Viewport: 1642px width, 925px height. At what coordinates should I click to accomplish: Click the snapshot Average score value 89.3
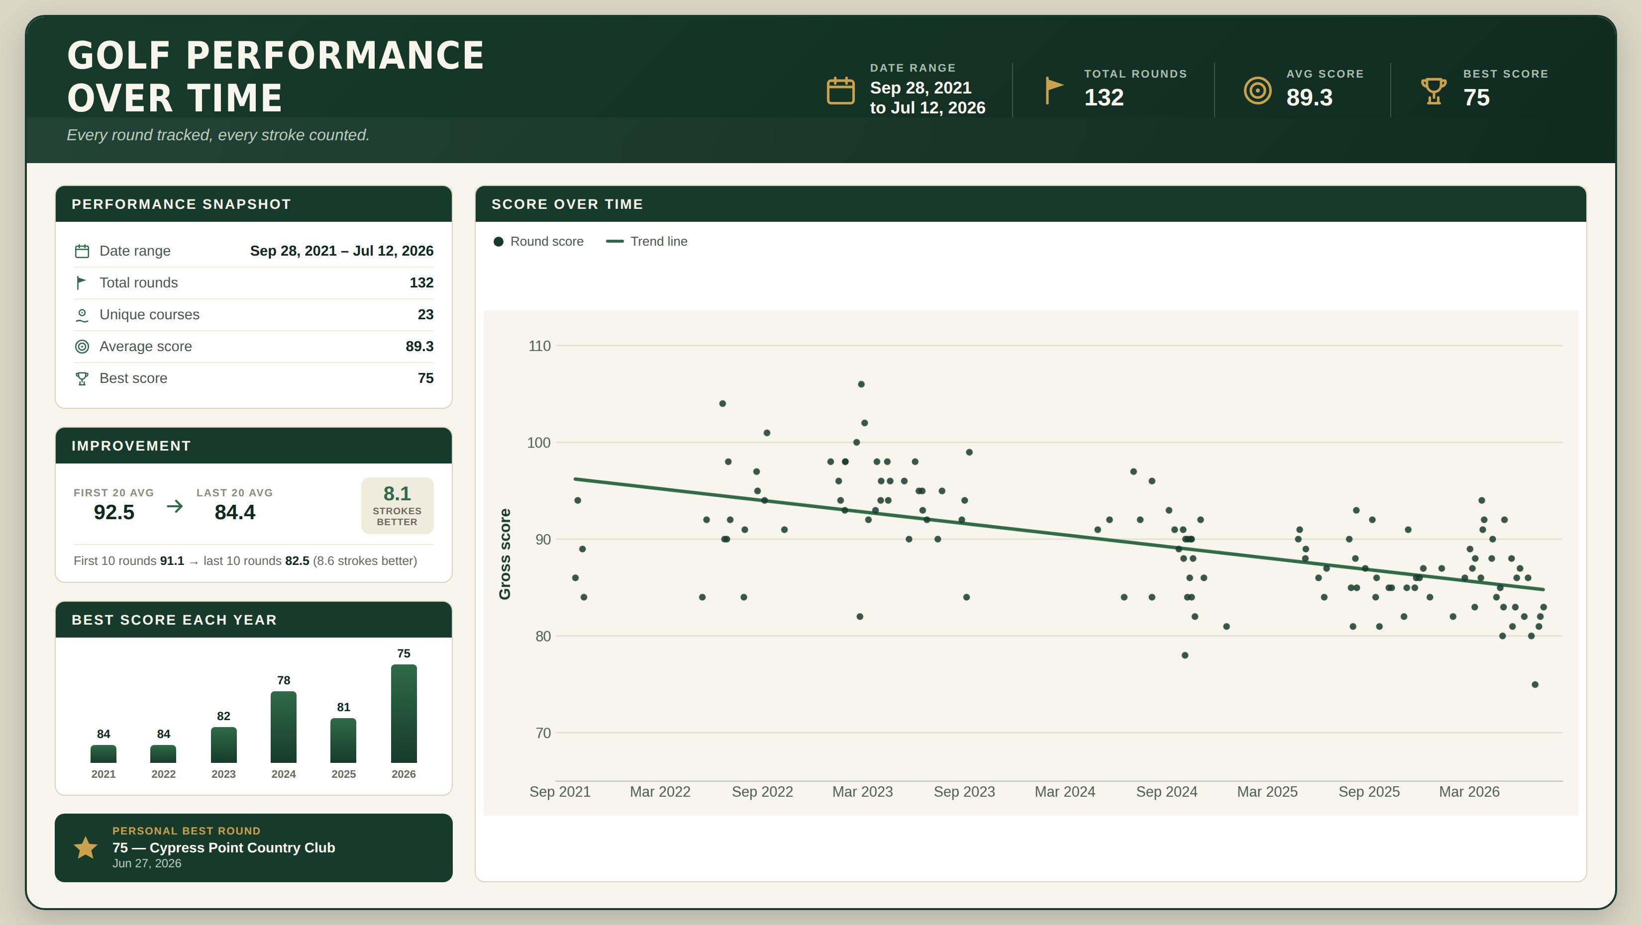(x=419, y=347)
